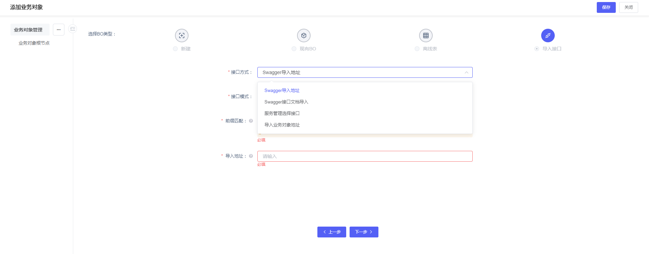Click the sidebar collapse icon
This screenshot has height=254, width=649.
[73, 29]
